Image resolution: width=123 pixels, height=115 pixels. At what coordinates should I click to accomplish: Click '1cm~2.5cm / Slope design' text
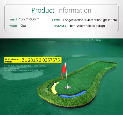click(87, 26)
